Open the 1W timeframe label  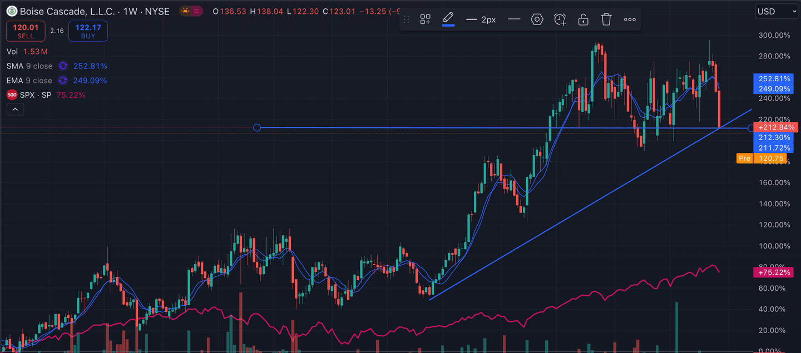pyautogui.click(x=130, y=11)
